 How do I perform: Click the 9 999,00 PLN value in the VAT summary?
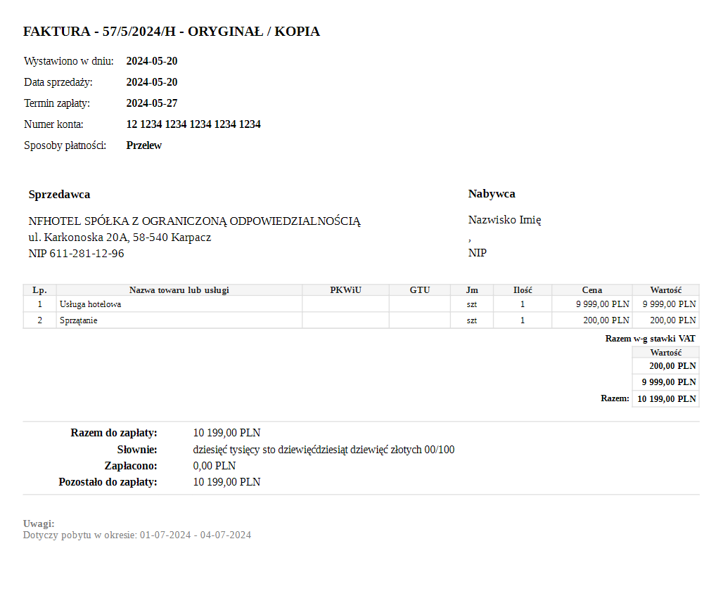click(x=666, y=382)
